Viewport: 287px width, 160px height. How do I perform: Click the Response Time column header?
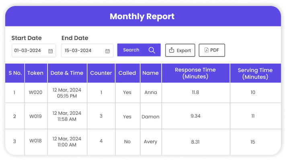click(195, 73)
